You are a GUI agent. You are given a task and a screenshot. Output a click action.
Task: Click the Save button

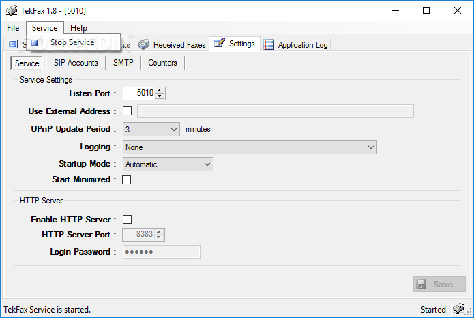click(439, 284)
